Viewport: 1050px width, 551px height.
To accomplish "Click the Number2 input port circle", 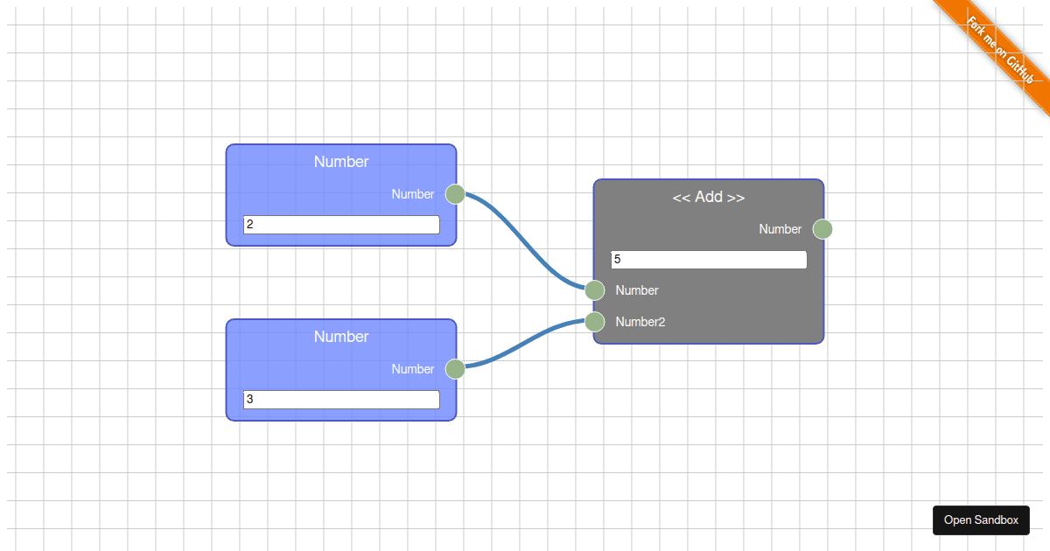I will click(595, 322).
